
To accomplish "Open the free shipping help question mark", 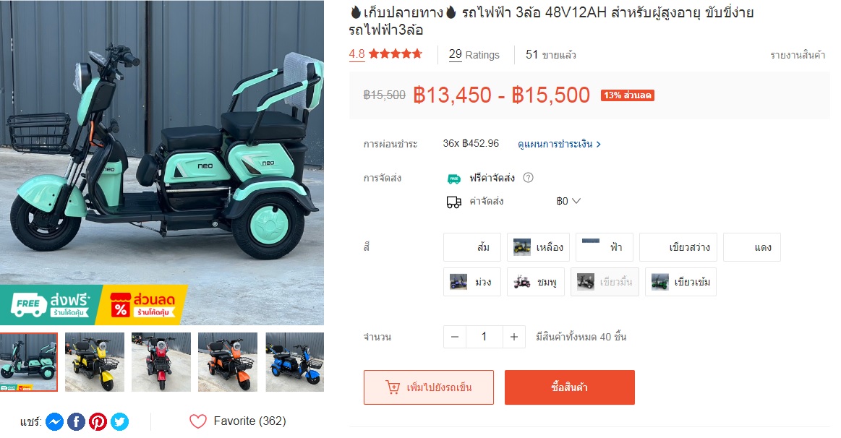I will (x=529, y=178).
